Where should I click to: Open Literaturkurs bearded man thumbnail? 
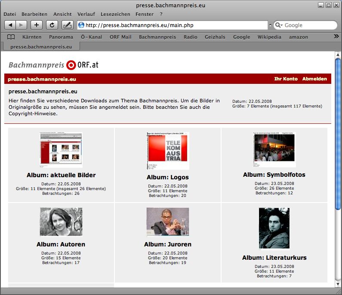[x=274, y=228]
